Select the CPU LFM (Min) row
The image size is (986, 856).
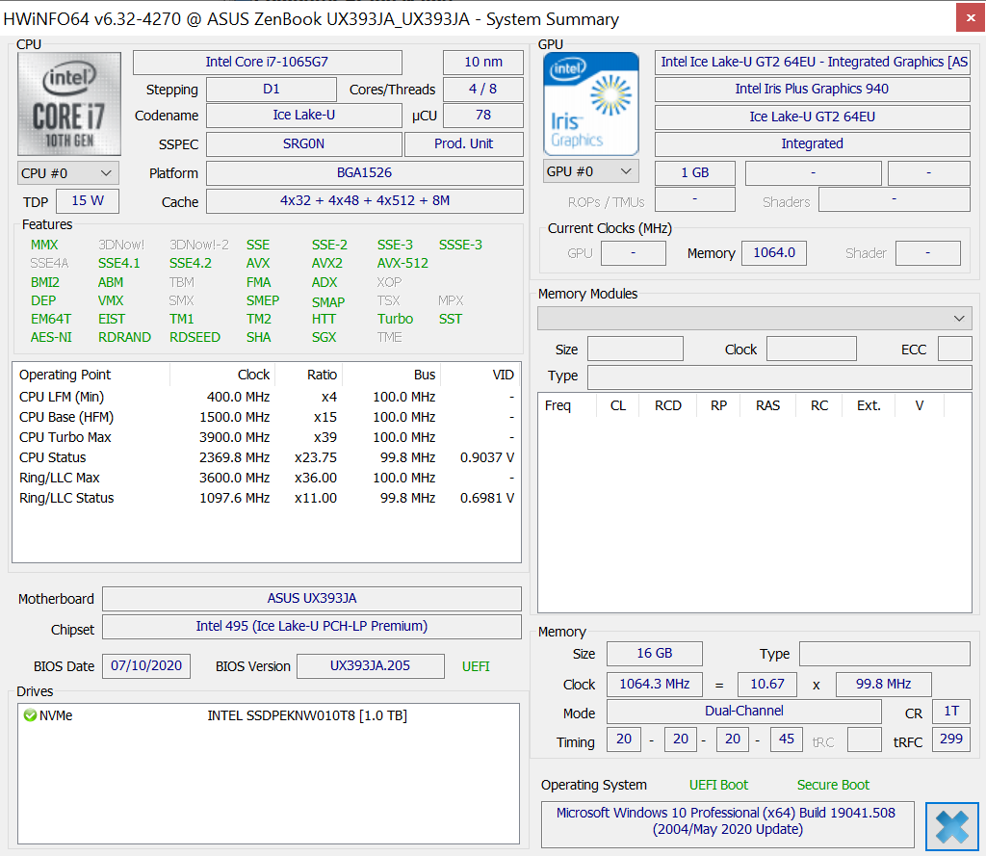267,397
